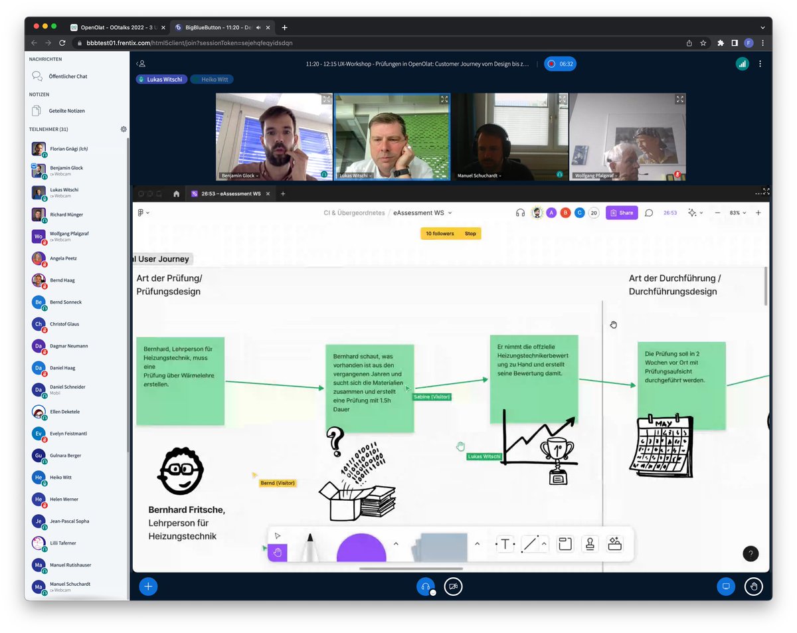Open FigJam comments icon

click(650, 213)
